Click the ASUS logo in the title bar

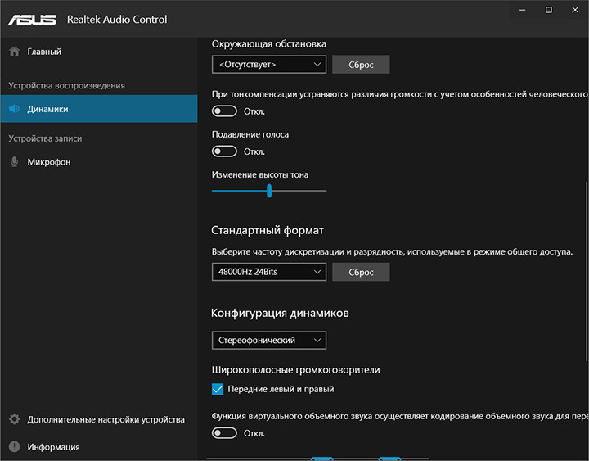[33, 19]
